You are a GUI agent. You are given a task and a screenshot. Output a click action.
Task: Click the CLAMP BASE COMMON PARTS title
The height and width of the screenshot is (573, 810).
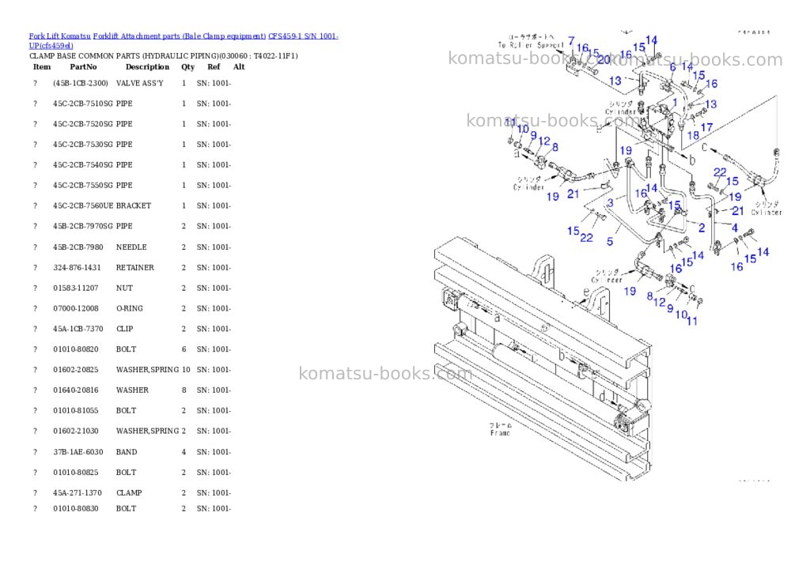coord(163,56)
